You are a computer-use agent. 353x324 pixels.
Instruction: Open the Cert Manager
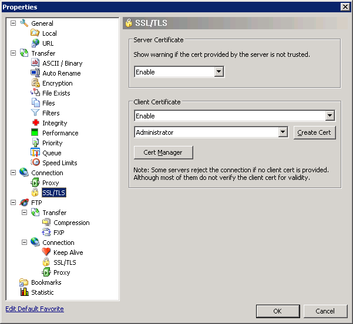point(163,152)
